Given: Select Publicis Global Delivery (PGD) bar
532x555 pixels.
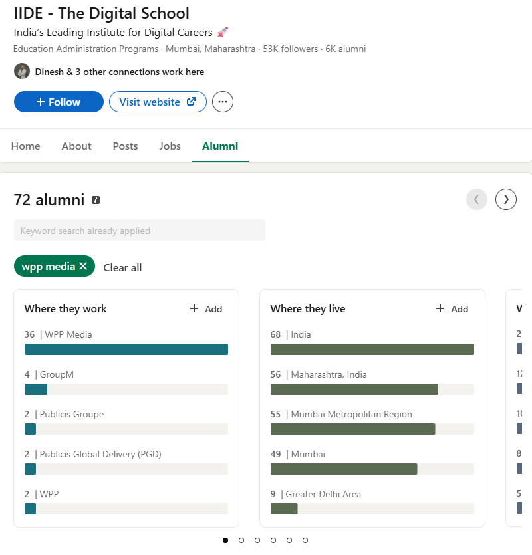Looking at the screenshot, I should 126,469.
